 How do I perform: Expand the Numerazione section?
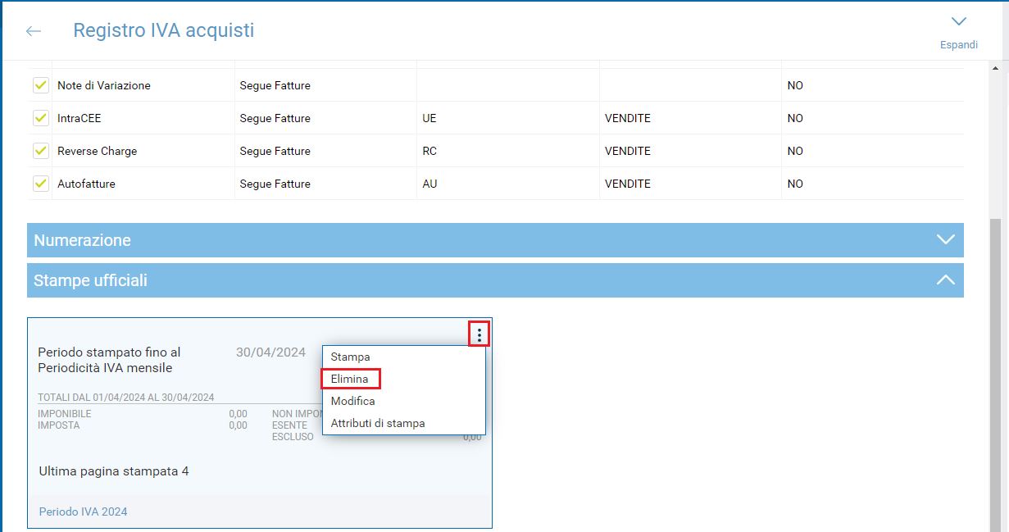coord(495,240)
